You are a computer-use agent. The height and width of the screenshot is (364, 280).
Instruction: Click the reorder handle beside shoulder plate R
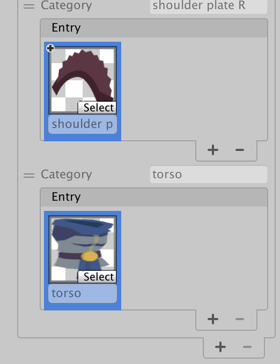click(x=29, y=6)
